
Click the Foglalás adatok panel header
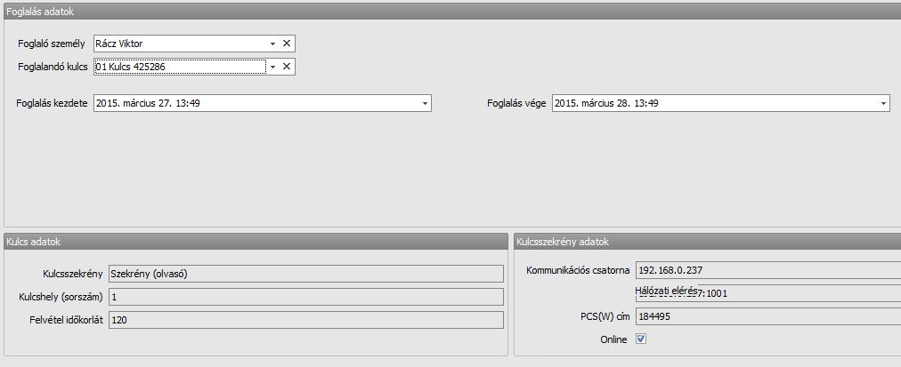pos(452,12)
